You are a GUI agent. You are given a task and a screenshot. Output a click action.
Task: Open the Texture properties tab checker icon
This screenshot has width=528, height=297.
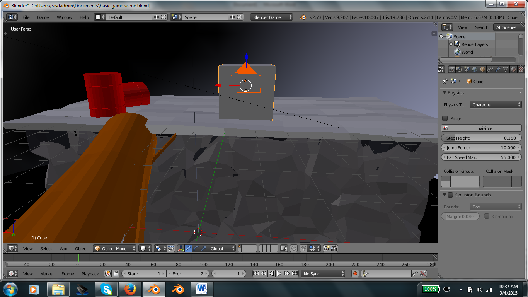(x=521, y=69)
